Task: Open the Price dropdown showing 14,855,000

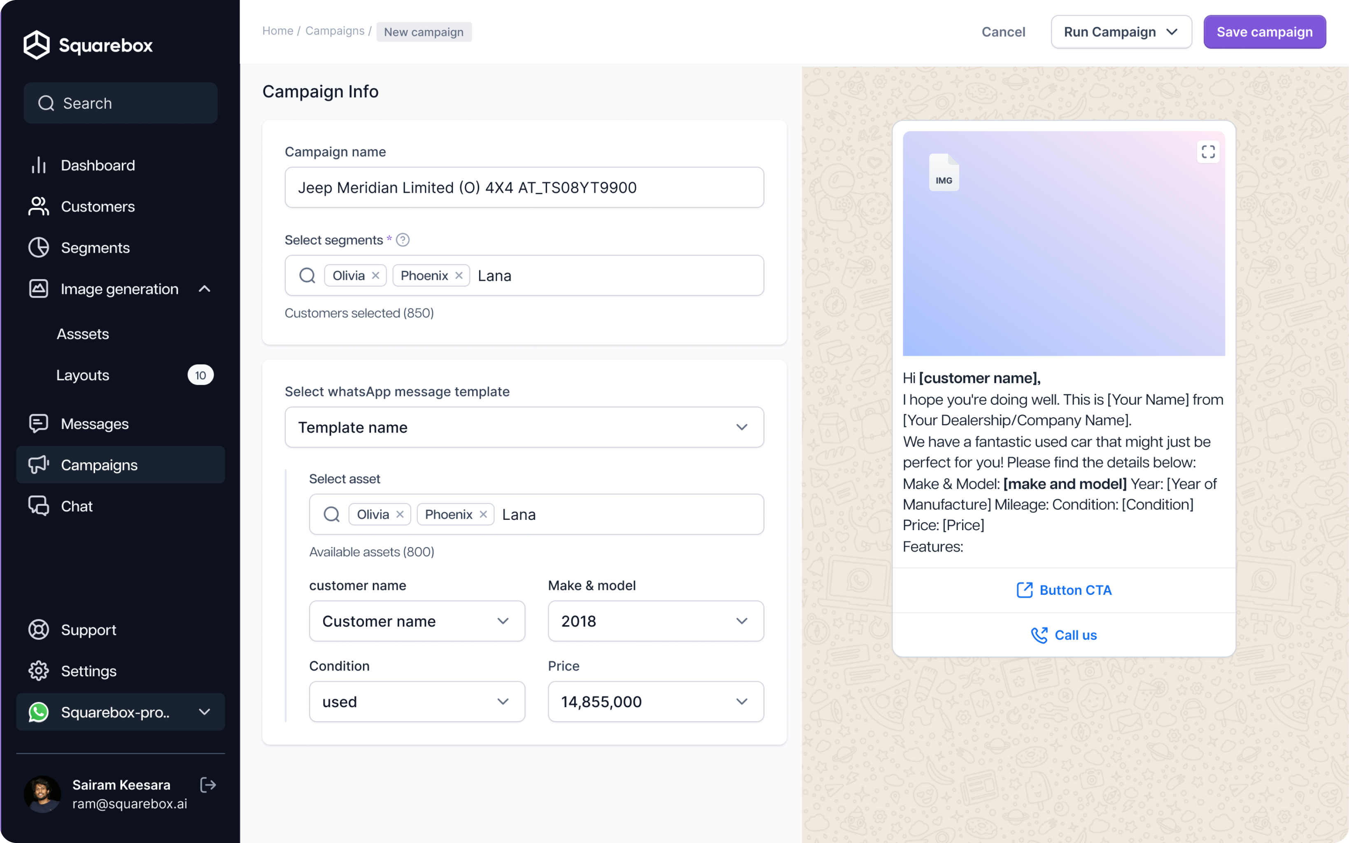Action: pyautogui.click(x=655, y=701)
